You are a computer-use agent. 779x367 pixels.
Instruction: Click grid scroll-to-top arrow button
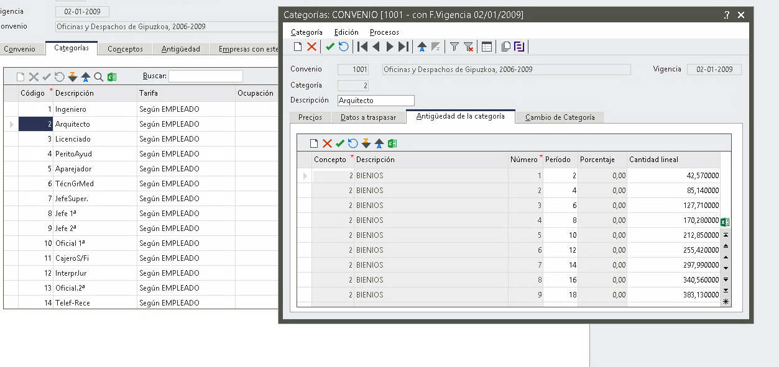726,235
